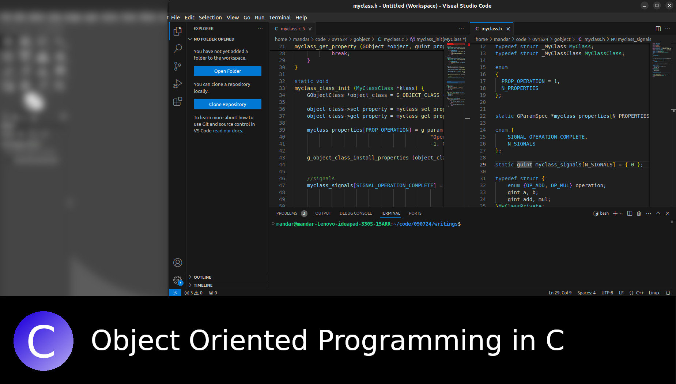This screenshot has width=676, height=384.
Task: Change indentation via Spaces: 4
Action: click(x=586, y=293)
